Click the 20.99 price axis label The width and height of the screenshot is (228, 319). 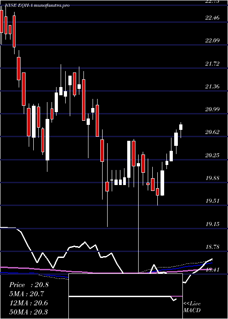(212, 109)
